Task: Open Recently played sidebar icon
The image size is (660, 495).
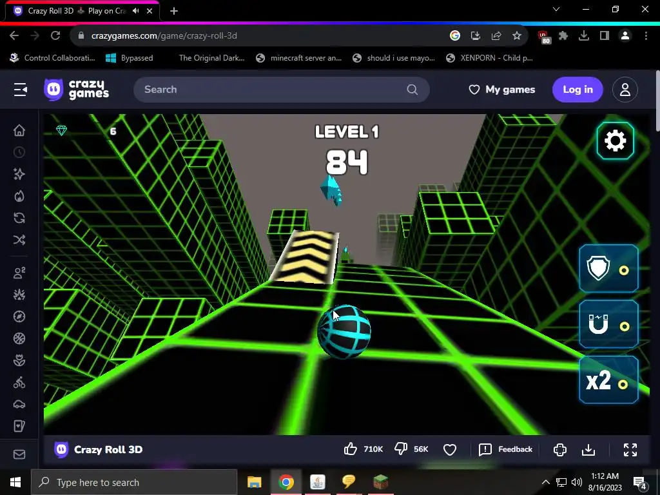Action: tap(19, 152)
